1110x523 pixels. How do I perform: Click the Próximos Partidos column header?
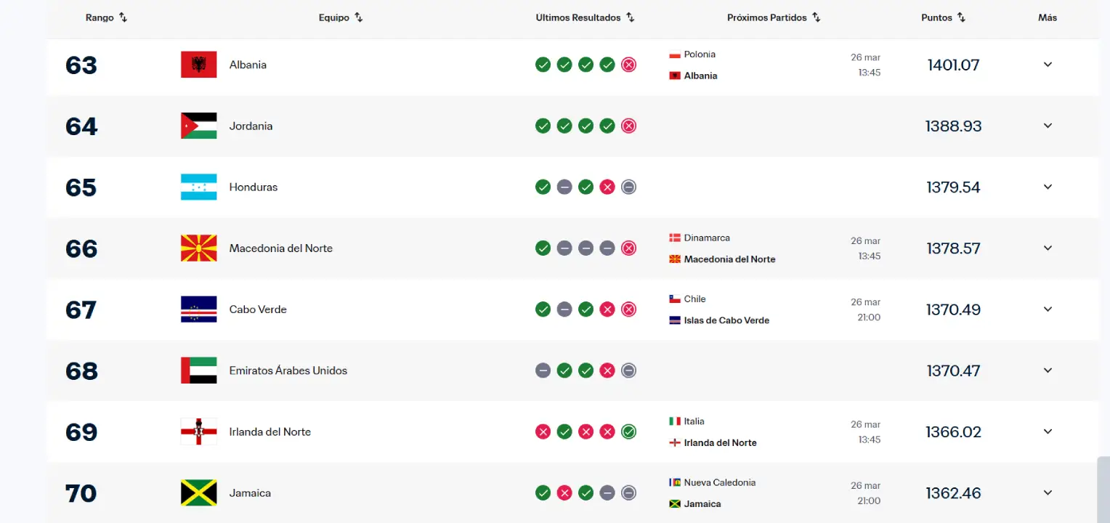click(x=767, y=17)
